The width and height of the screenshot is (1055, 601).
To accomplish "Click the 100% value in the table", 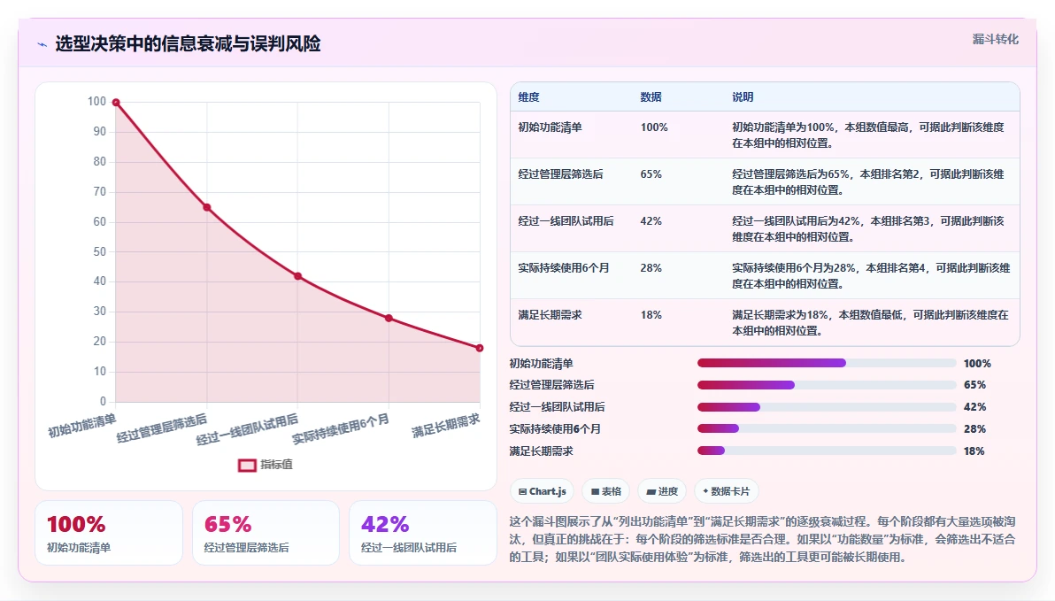I will pos(654,127).
